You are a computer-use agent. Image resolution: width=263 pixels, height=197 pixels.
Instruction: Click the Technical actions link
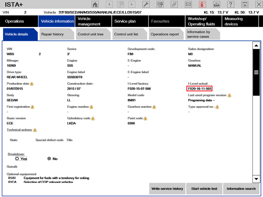tap(20, 130)
